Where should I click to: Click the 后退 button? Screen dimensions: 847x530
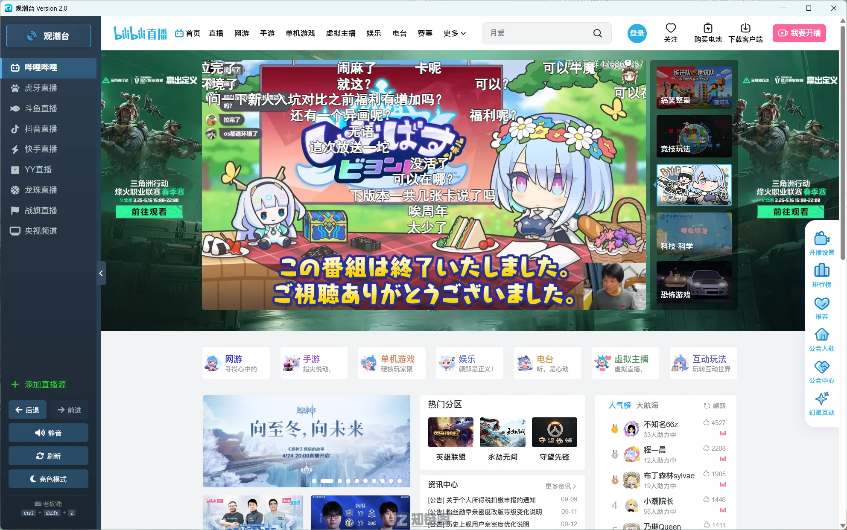click(x=28, y=410)
